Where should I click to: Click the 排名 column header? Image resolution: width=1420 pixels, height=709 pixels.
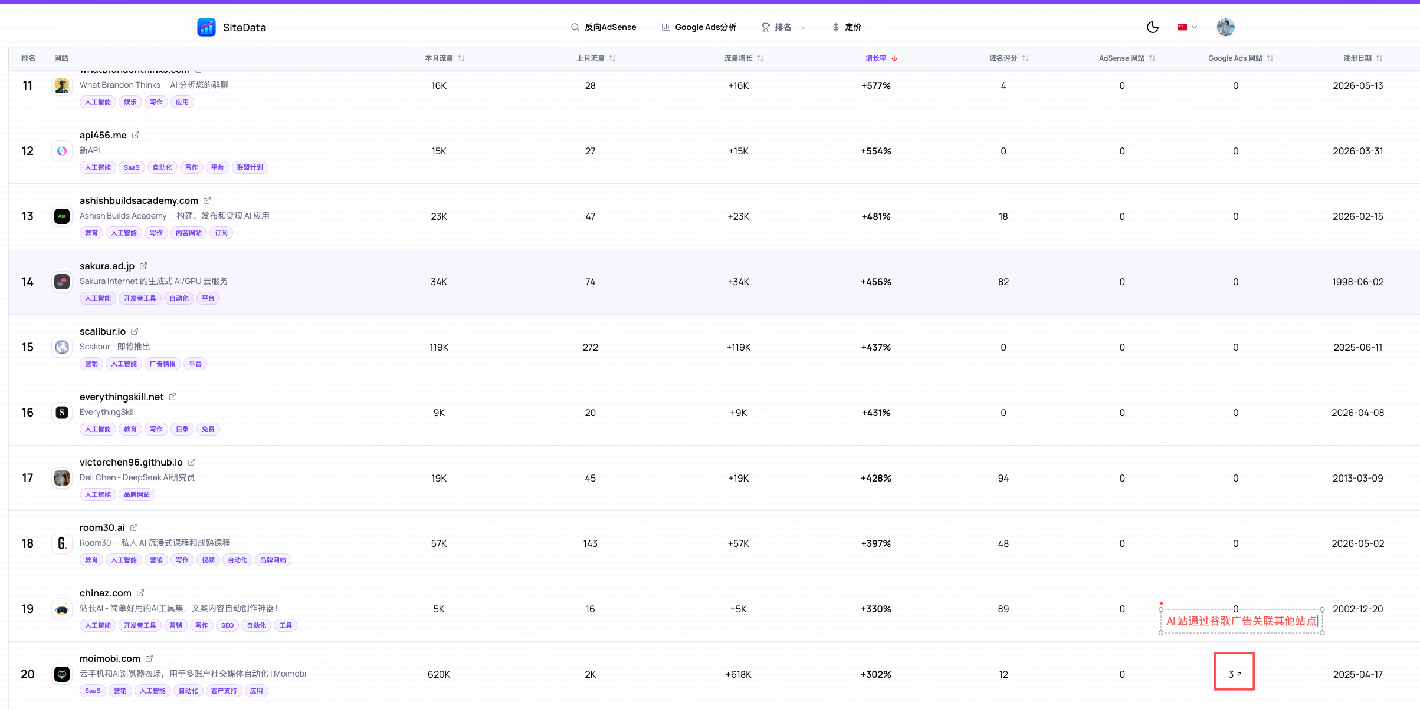[28, 58]
